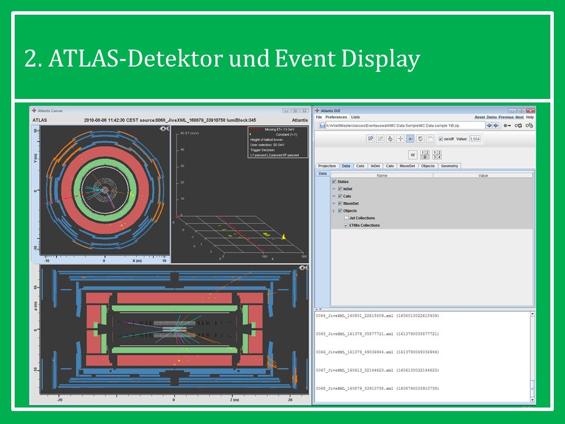Click the fisheye indicator on the Y-X view
The height and width of the screenshot is (424, 565).
click(164, 129)
